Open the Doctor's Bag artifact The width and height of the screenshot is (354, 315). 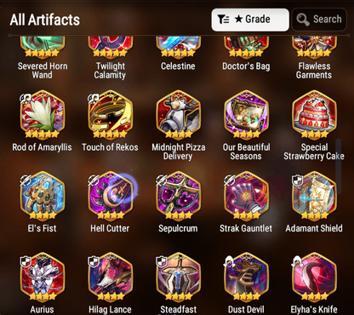tap(246, 48)
